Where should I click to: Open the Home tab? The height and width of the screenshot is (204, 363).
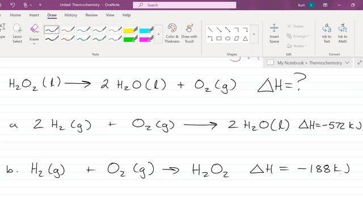click(15, 15)
